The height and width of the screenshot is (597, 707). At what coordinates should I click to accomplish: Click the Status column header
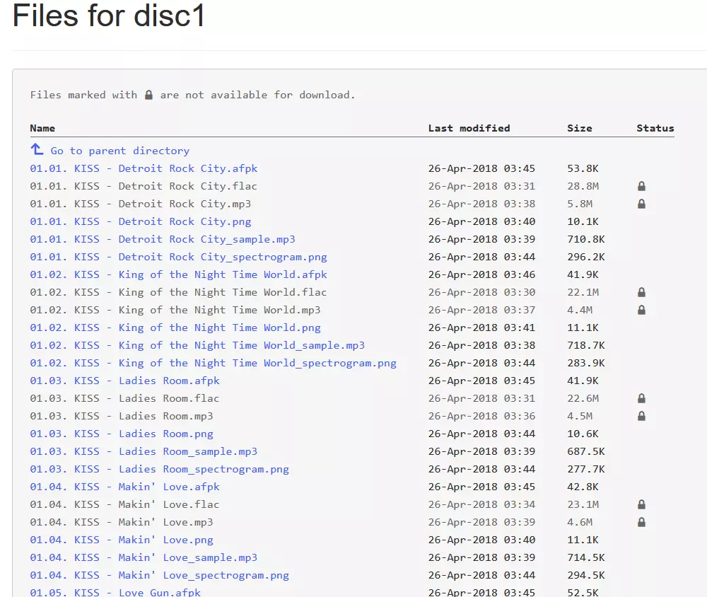(x=655, y=128)
